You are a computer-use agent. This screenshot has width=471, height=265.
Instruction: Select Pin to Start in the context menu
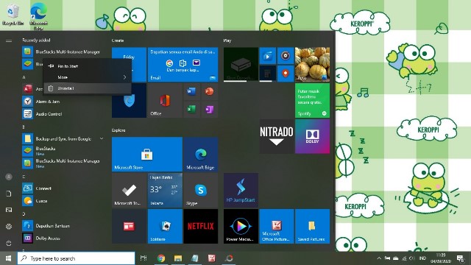pyautogui.click(x=88, y=66)
